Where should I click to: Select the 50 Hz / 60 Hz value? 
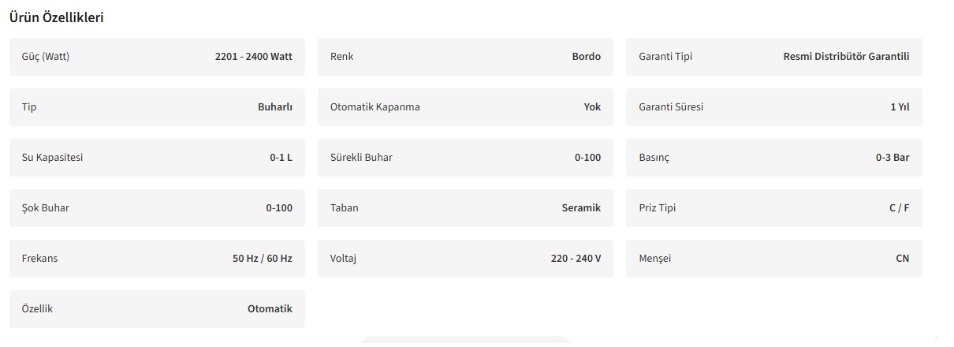[262, 259]
